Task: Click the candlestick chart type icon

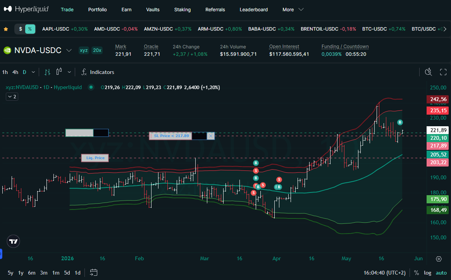Action: 59,72
